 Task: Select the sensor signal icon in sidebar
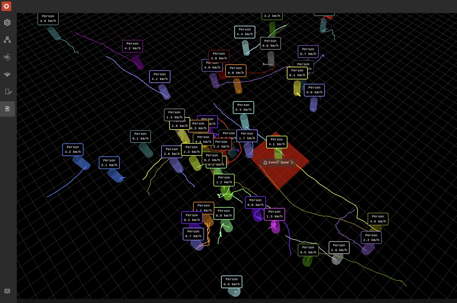point(7,57)
